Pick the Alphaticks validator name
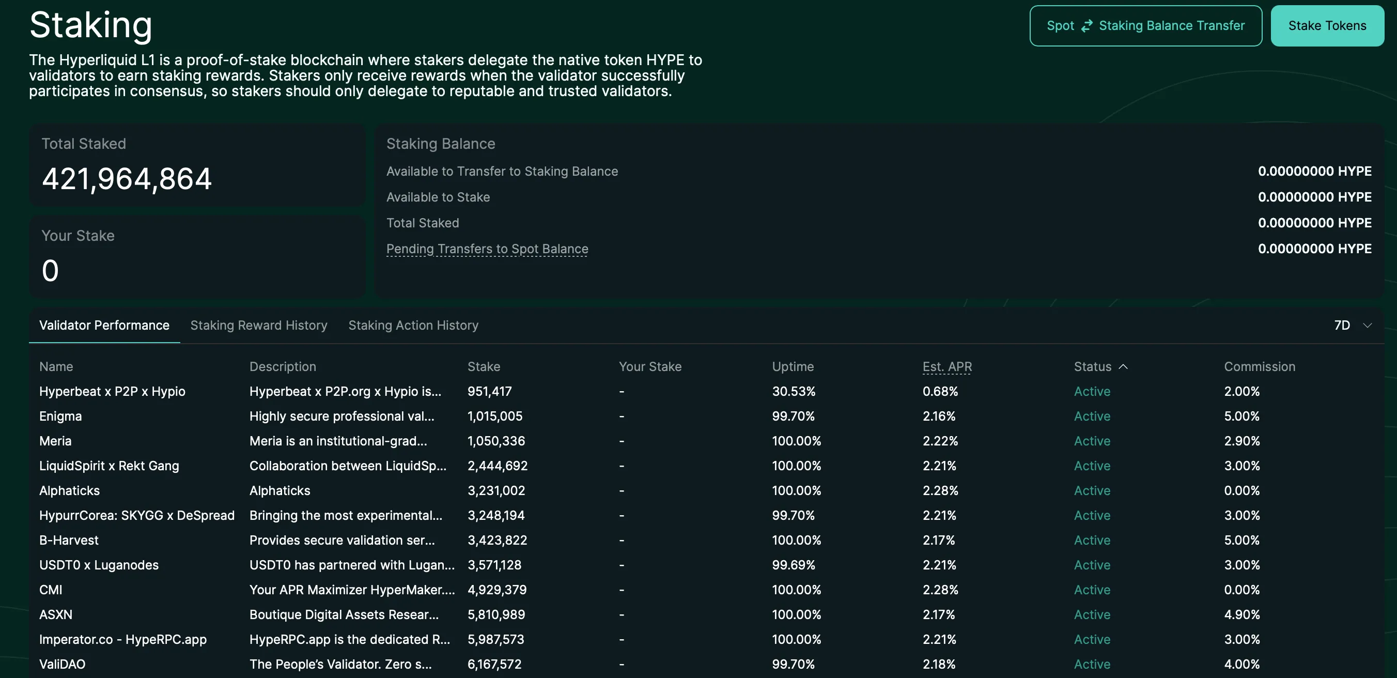The height and width of the screenshot is (678, 1397). tap(69, 490)
